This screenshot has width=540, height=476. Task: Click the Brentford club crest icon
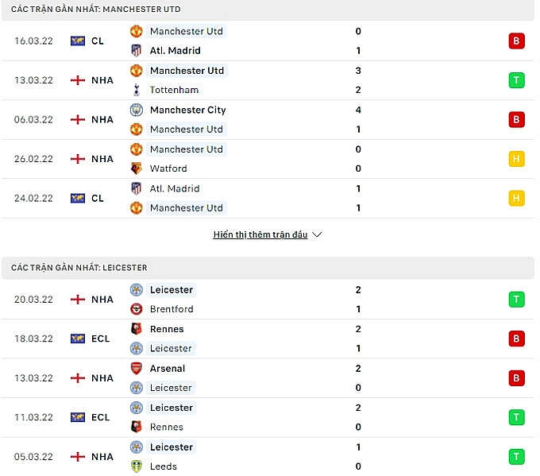(x=136, y=309)
